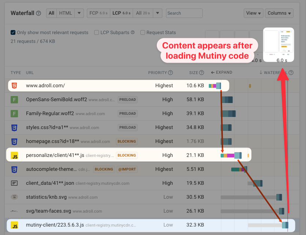Click the EXPAND button above the waterfall
Screen dimensions: 306x235
pyautogui.click(x=221, y=73)
